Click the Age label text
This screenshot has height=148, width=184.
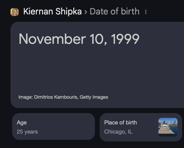pyautogui.click(x=22, y=123)
